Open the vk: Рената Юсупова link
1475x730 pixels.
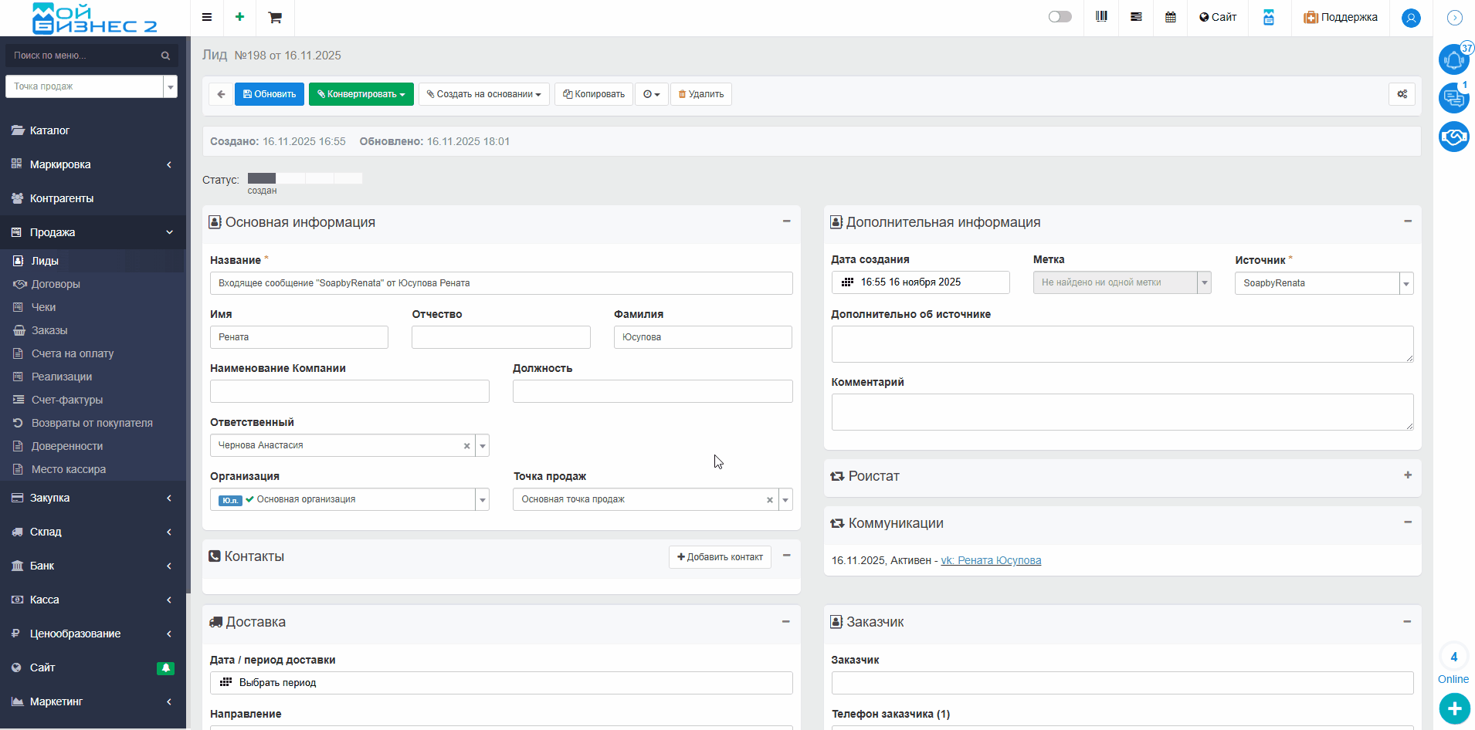(991, 560)
